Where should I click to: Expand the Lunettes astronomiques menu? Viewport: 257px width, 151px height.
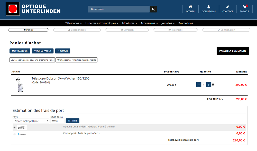point(102,23)
